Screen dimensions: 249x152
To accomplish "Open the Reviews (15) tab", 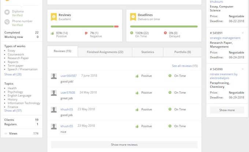I will click(x=62, y=51).
